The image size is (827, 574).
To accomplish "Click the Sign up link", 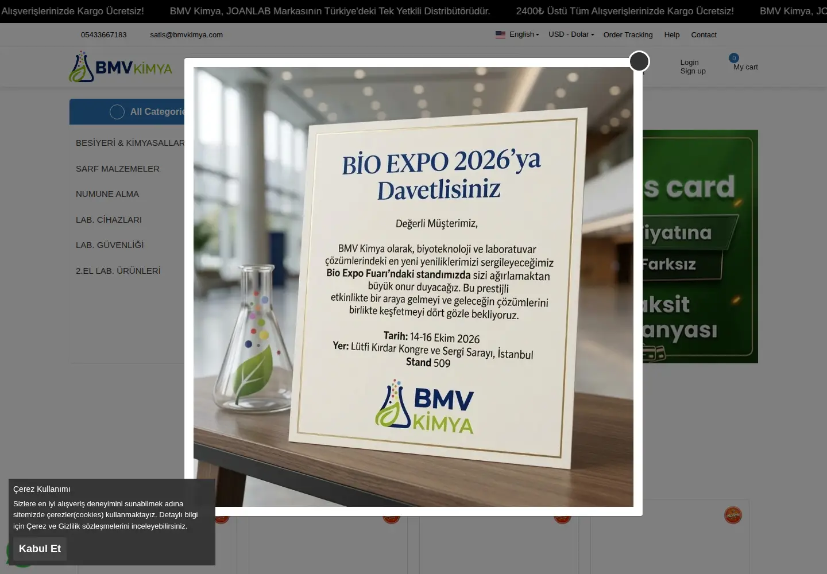I will [693, 71].
